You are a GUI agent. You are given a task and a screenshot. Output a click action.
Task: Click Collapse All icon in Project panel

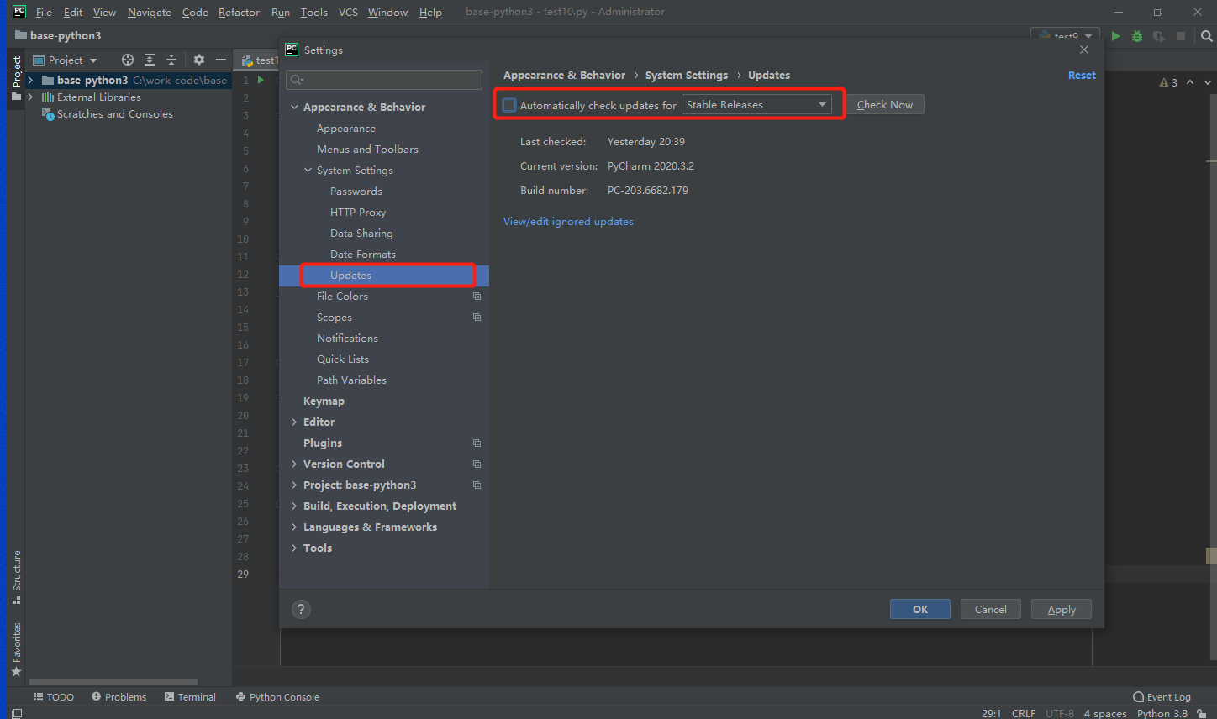coord(171,60)
